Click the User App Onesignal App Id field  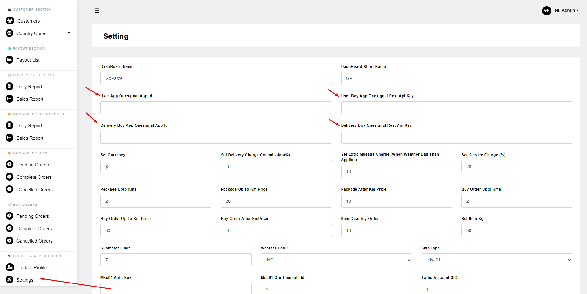coord(216,108)
